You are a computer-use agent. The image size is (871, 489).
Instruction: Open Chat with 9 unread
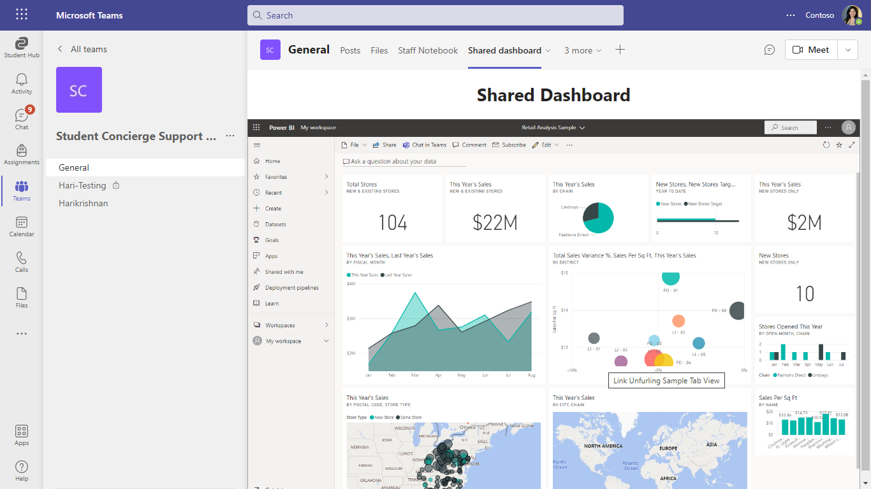[22, 119]
